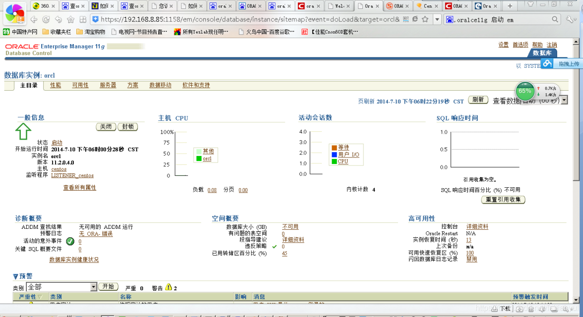Open the 查看所有属性 link
This screenshot has width=583, height=317.
click(79, 188)
